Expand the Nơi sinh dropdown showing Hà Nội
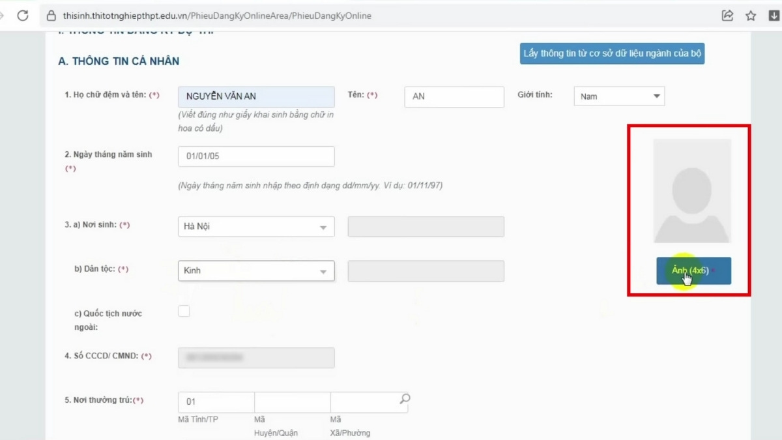 click(255, 227)
